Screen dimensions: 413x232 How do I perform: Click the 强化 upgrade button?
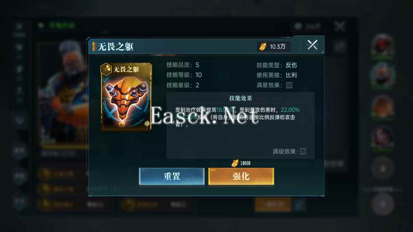(241, 176)
